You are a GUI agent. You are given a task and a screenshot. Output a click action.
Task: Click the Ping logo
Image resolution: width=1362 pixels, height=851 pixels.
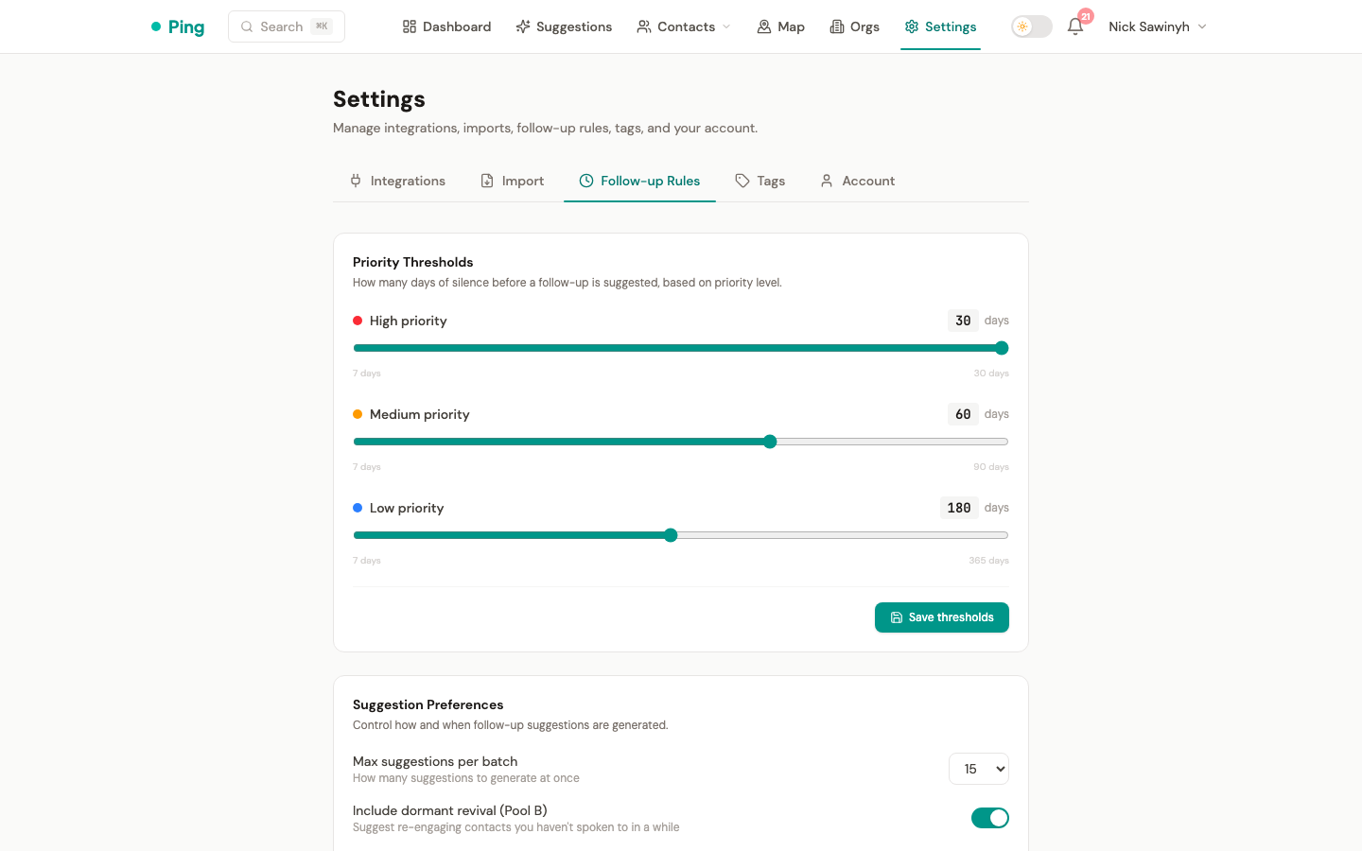tap(178, 26)
